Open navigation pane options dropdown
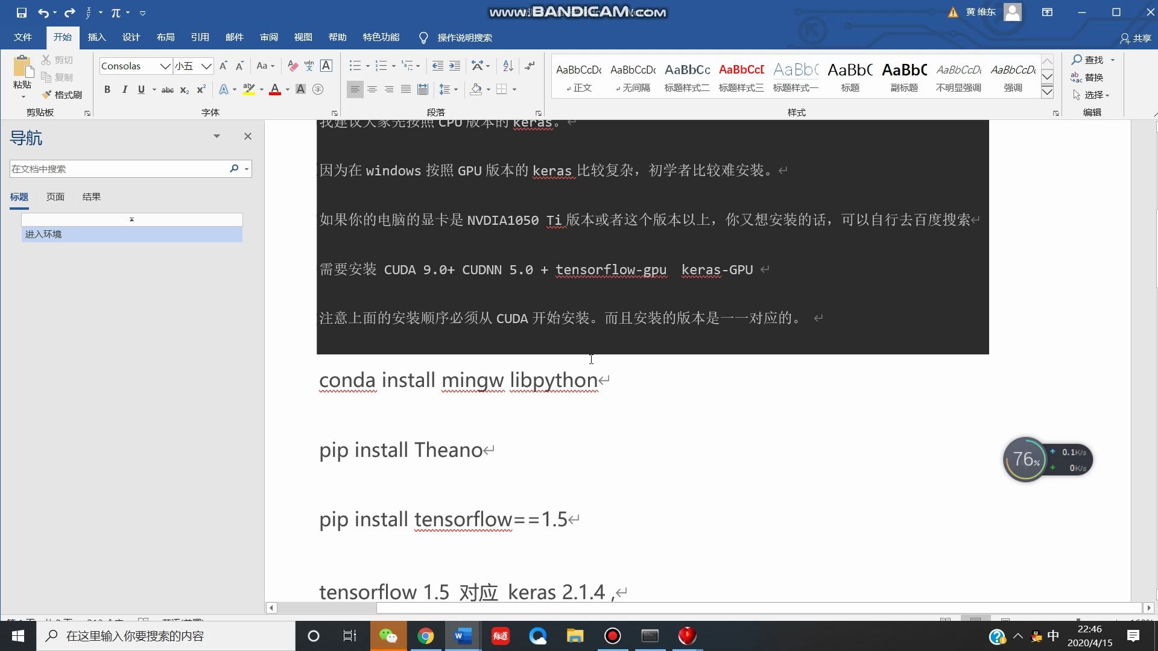 pos(217,136)
